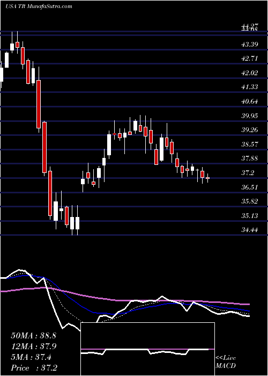
Task: Click the 50MA : 38.8 readout
Action: pos(33,336)
